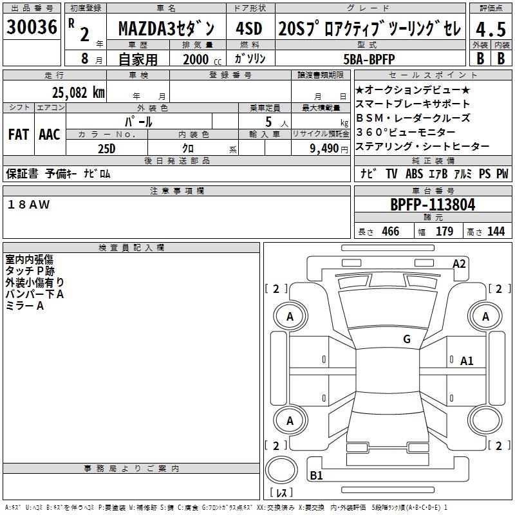
Task: Select the car name MAZDA3セダン
Action: pos(166,28)
